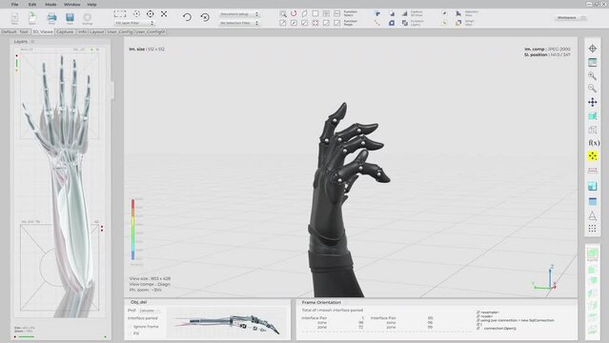Click the XYZ axis orientation gizmo
Image resolution: width=609 pixels, height=343 pixels.
(546, 278)
